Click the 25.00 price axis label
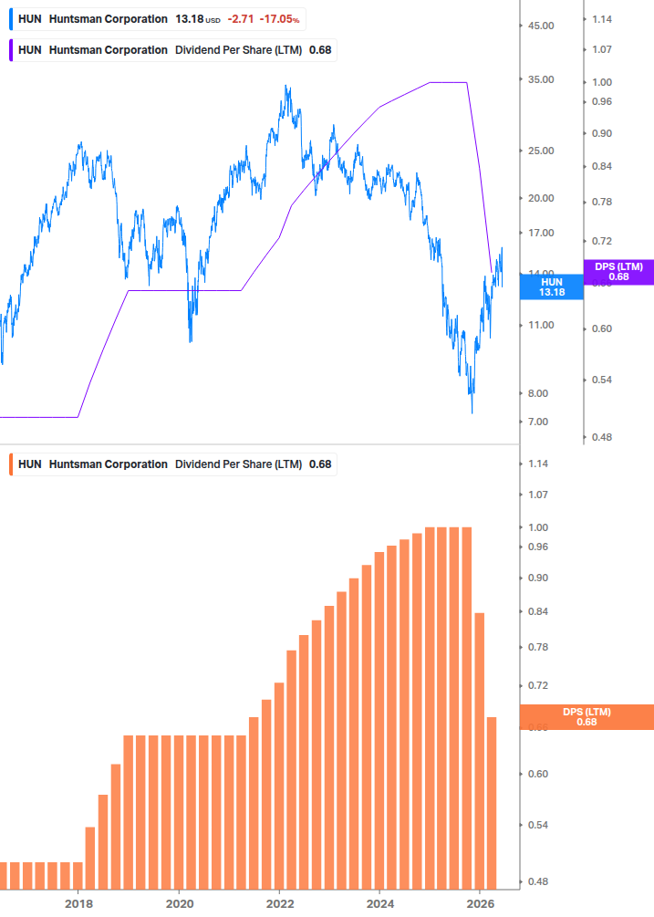 coord(541,151)
